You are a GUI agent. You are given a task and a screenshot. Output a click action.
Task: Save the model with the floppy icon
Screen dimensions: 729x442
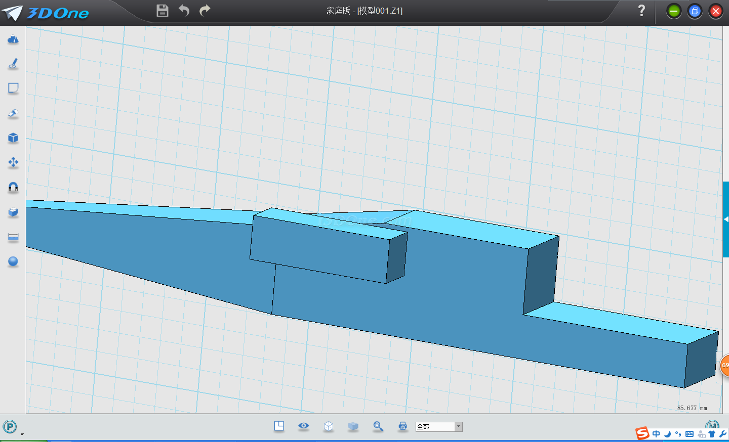click(163, 11)
